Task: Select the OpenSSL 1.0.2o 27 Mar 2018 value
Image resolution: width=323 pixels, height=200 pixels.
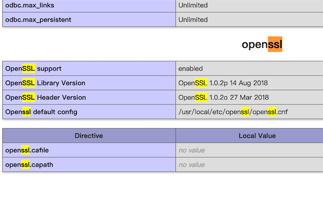Action: pyautogui.click(x=223, y=97)
